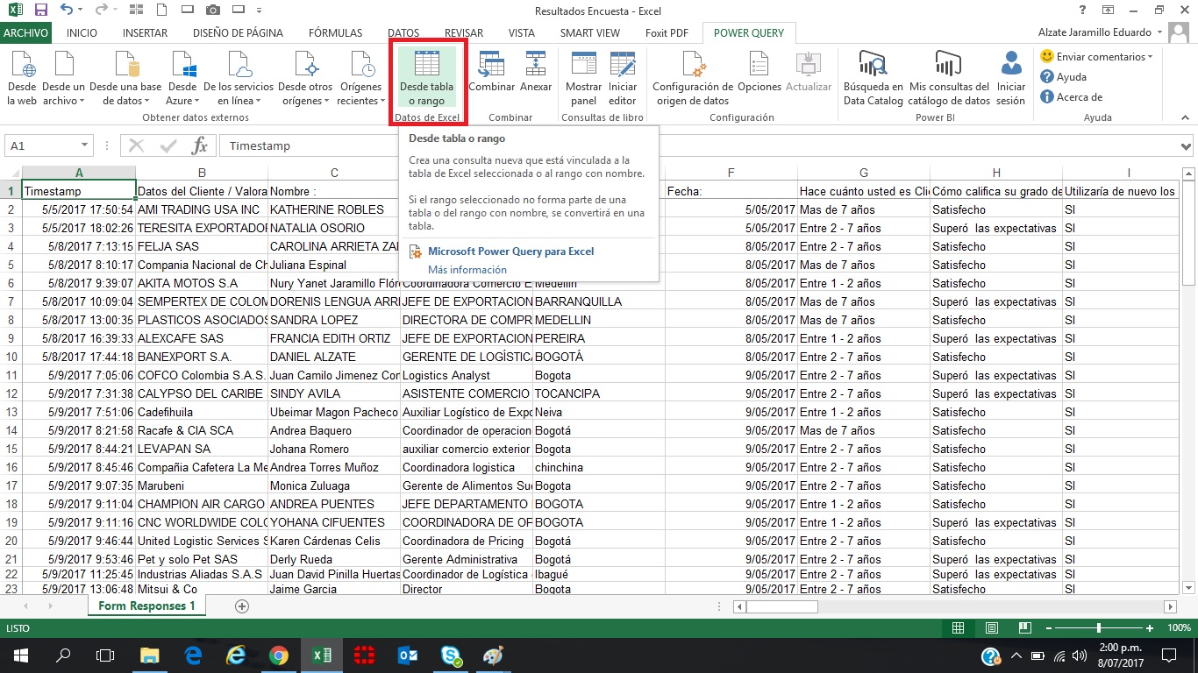
Task: Open "Configuración de origen de datos" settings icon
Action: coord(694,77)
